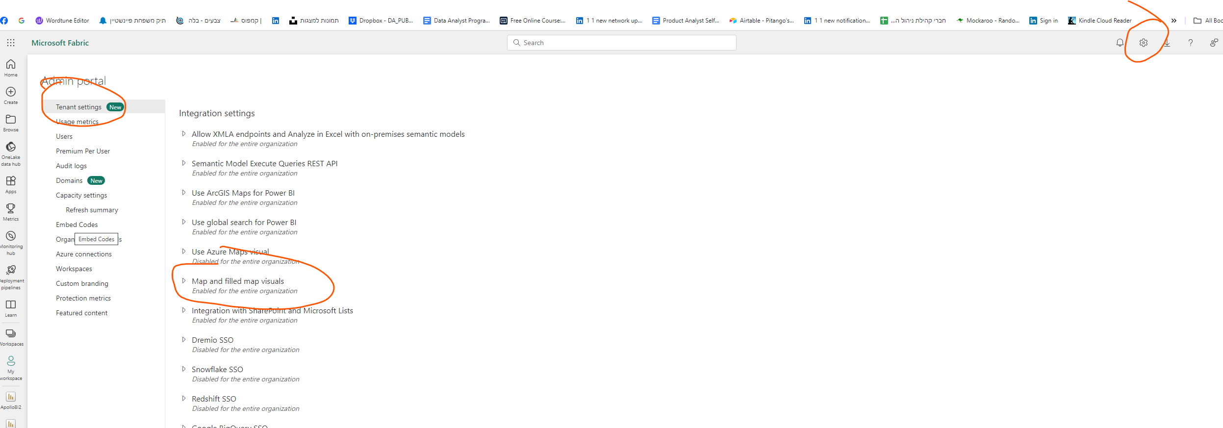Viewport: 1223px width, 428px height.
Task: Open the download arrow icon in header
Action: pos(1167,43)
